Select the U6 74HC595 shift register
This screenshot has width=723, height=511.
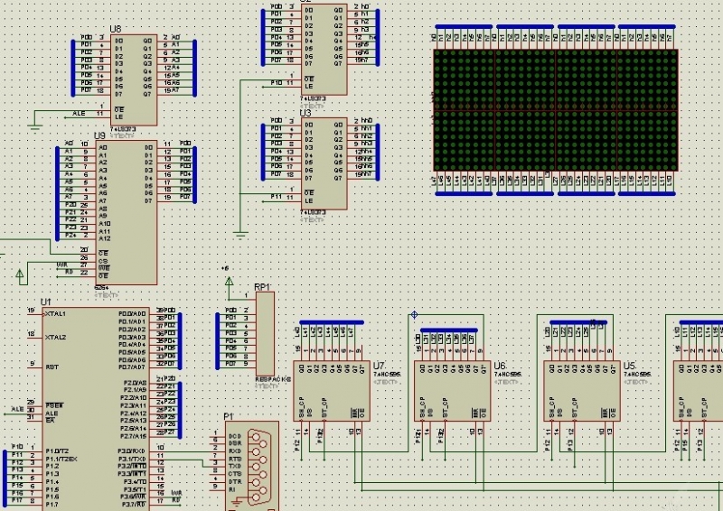454,391
